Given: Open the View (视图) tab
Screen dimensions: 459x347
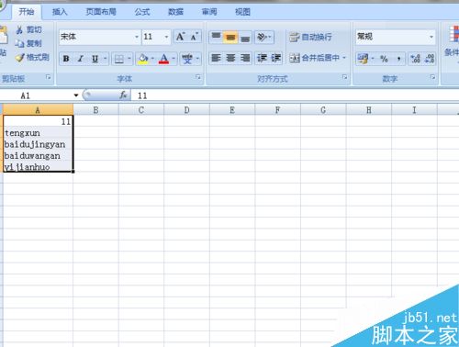Looking at the screenshot, I should click(242, 12).
